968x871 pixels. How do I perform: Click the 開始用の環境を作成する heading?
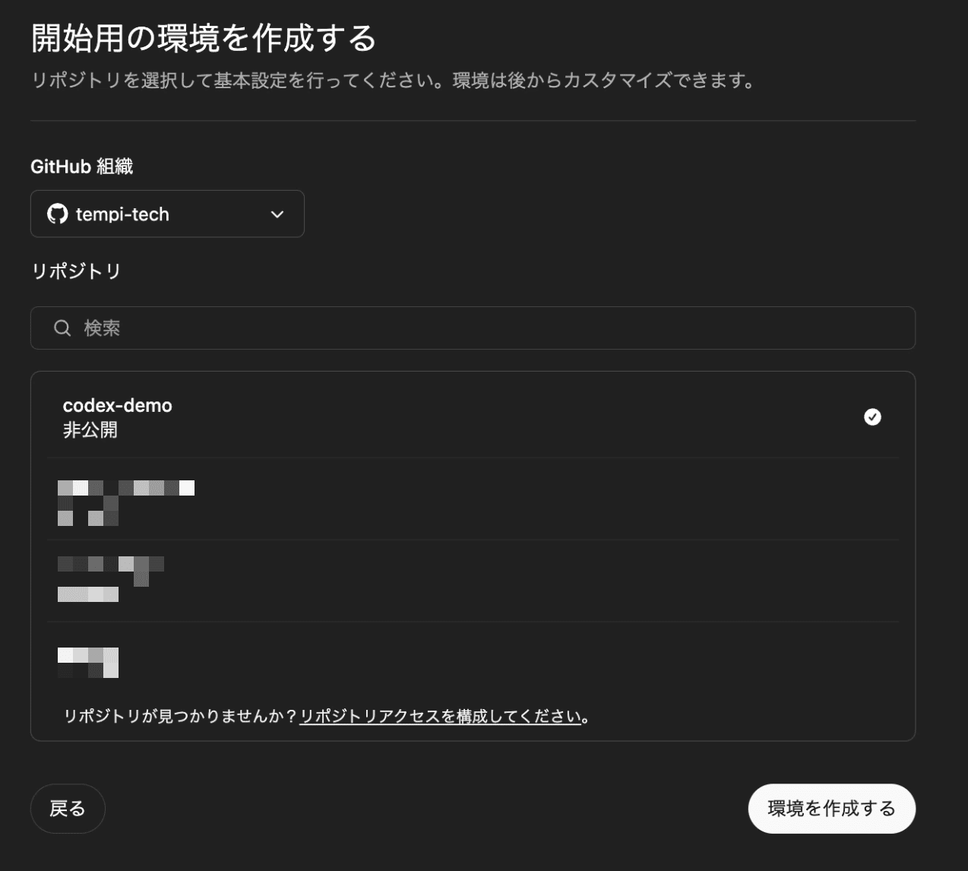(204, 38)
